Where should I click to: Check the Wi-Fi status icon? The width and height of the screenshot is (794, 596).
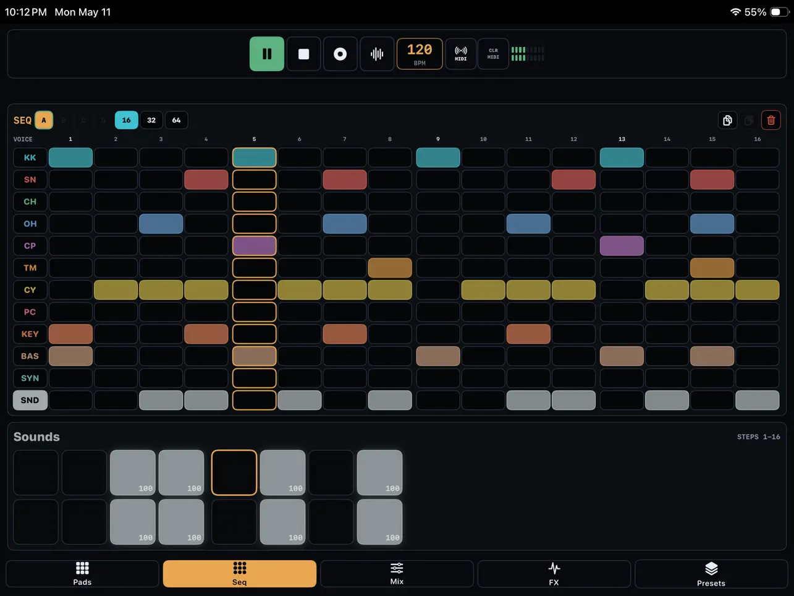click(735, 12)
